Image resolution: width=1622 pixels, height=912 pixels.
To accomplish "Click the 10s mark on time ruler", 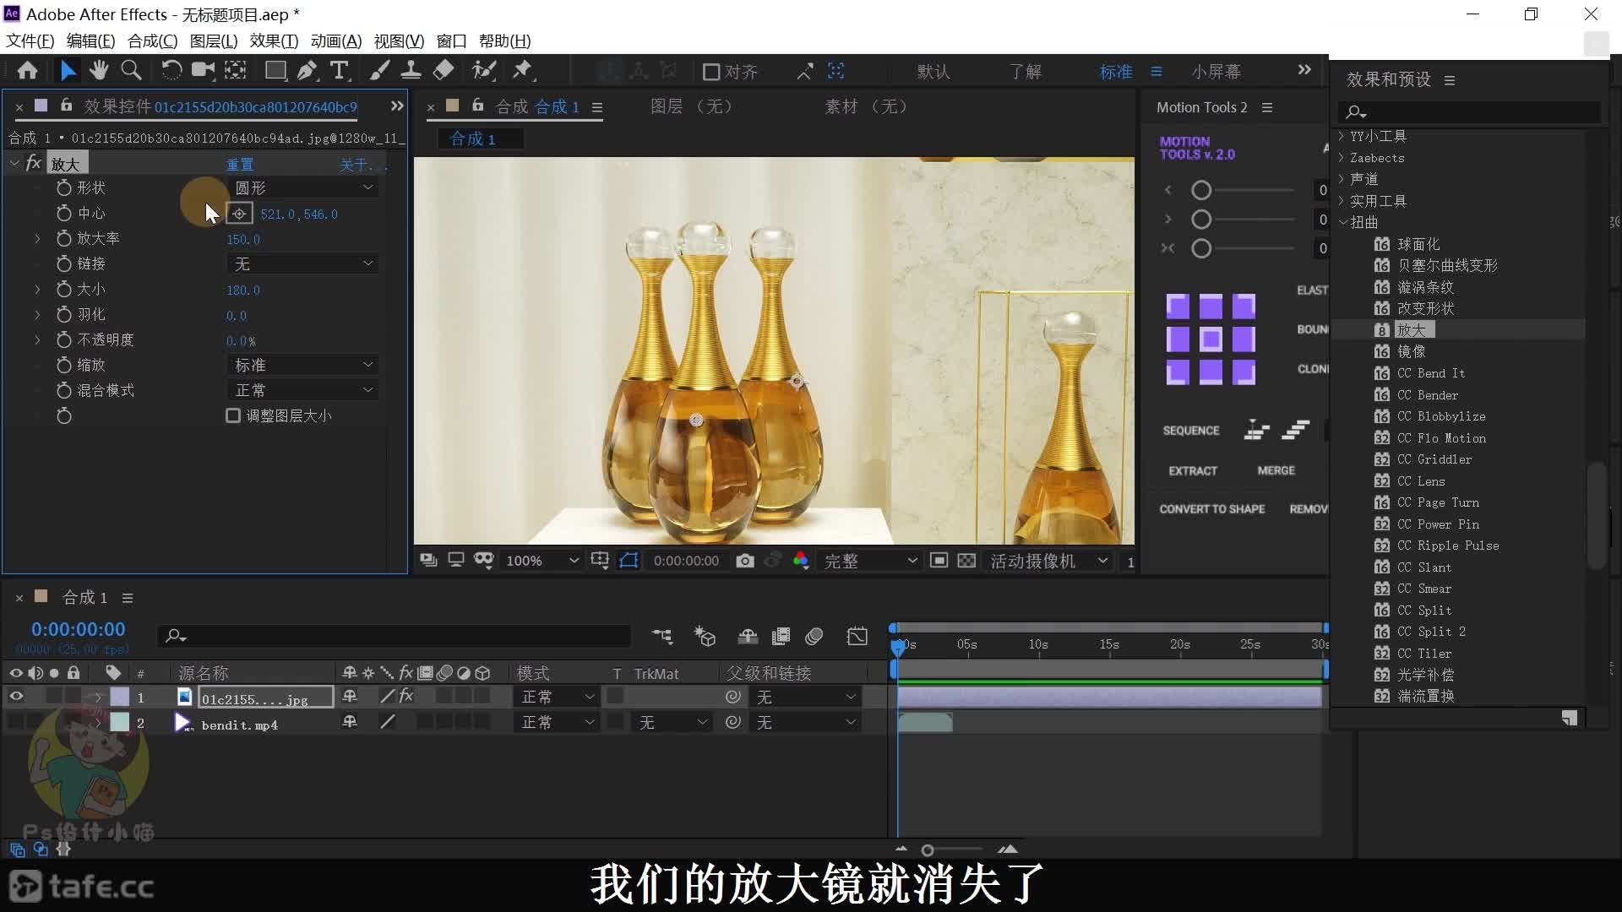I will coord(1038,644).
